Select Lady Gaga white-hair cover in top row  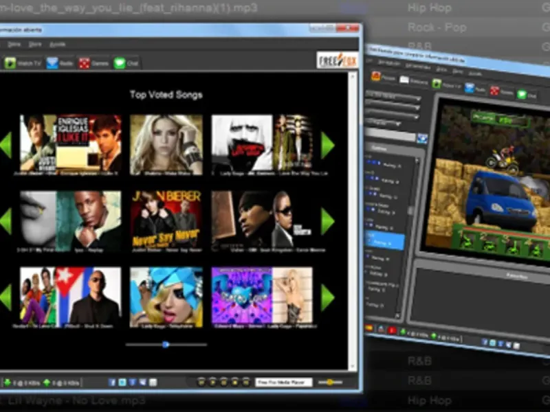pos(242,144)
